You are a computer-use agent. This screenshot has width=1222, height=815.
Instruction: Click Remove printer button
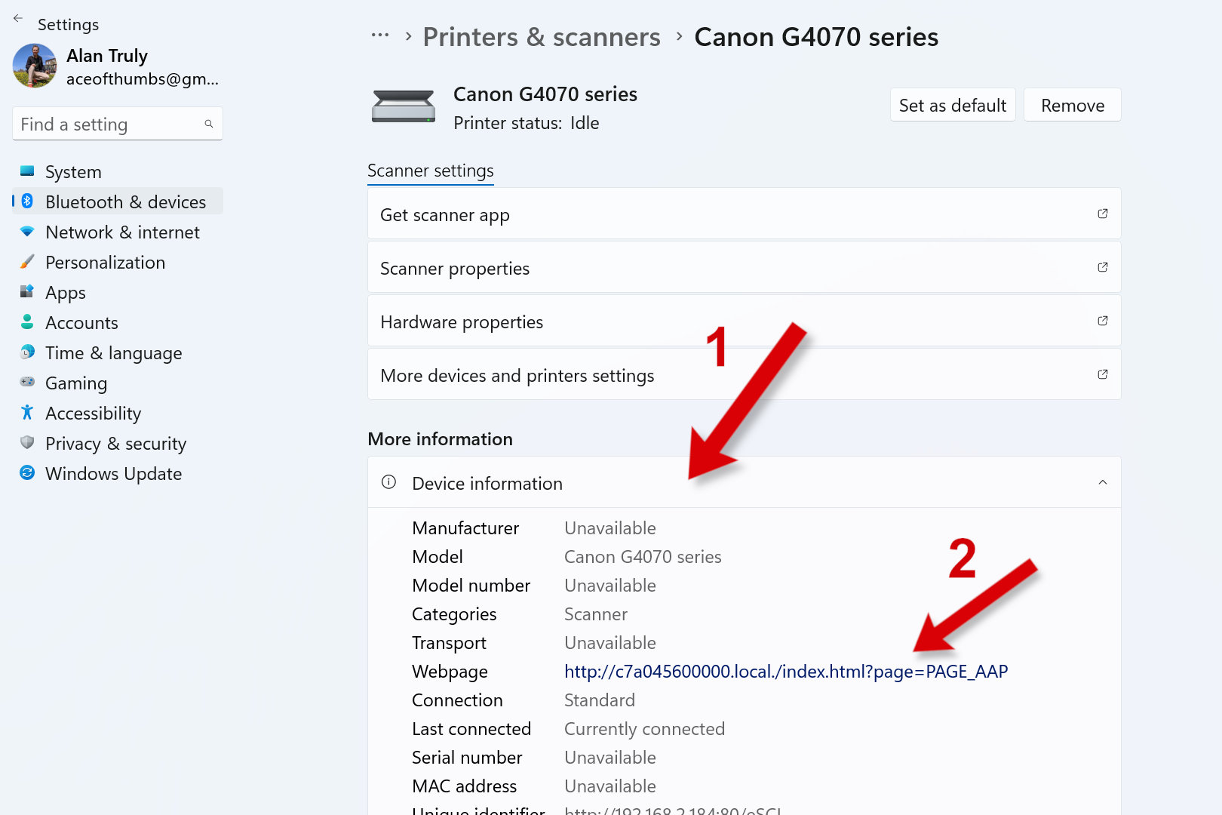(1073, 105)
